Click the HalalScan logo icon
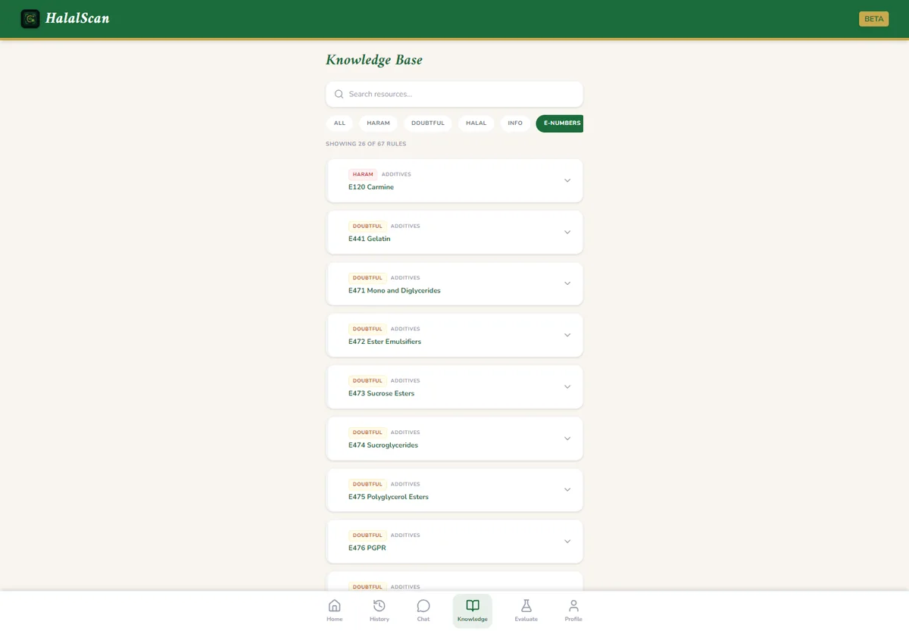 pyautogui.click(x=30, y=19)
